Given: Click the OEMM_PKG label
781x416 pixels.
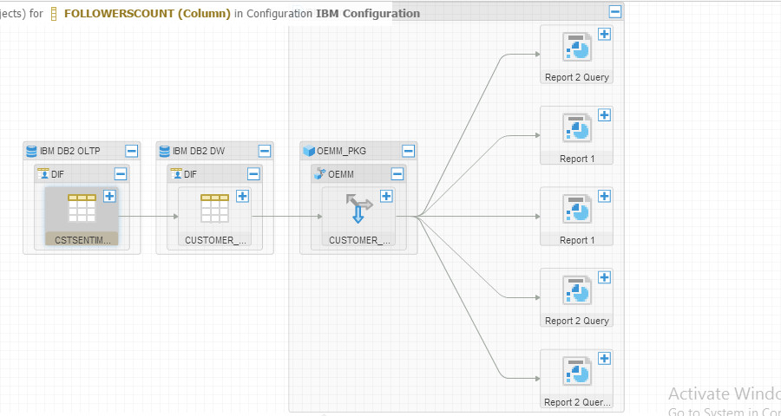Looking at the screenshot, I should coord(342,151).
